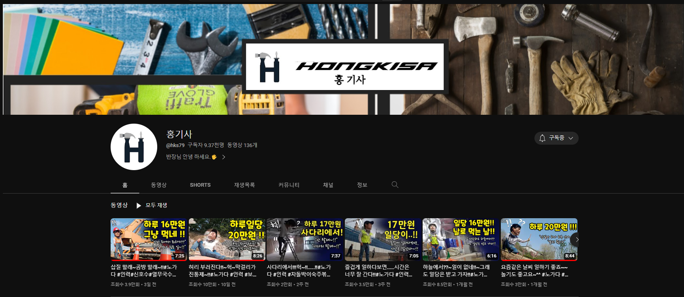The height and width of the screenshot is (297, 684).
Task: Go to the 커뮤니티 tab
Action: 289,185
